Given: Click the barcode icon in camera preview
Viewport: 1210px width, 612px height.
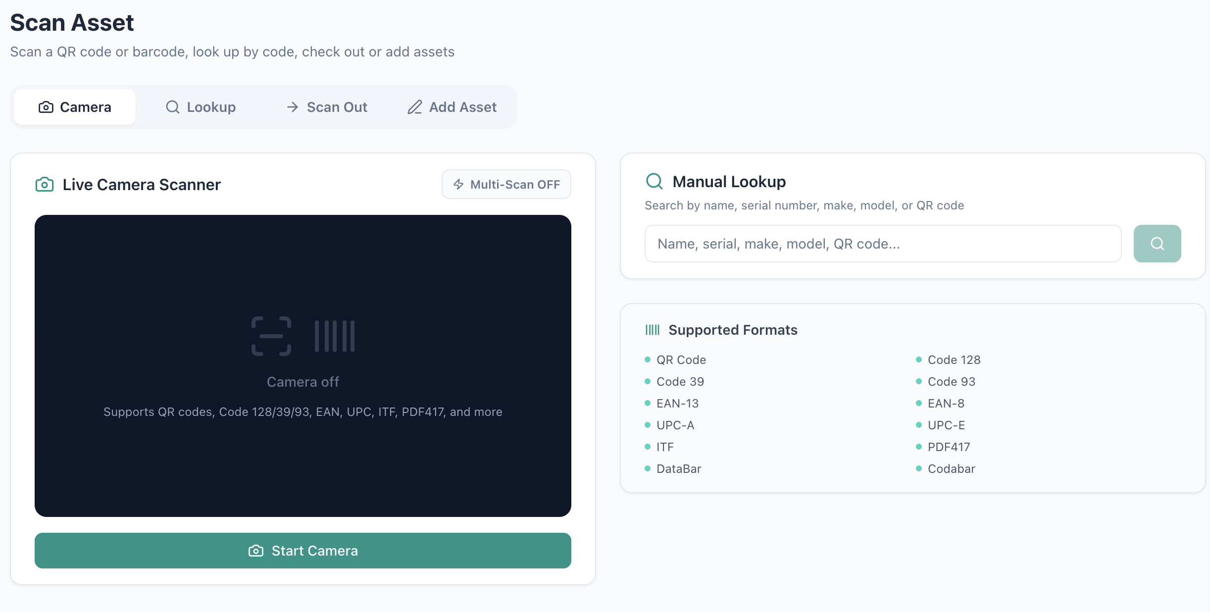Looking at the screenshot, I should point(335,336).
